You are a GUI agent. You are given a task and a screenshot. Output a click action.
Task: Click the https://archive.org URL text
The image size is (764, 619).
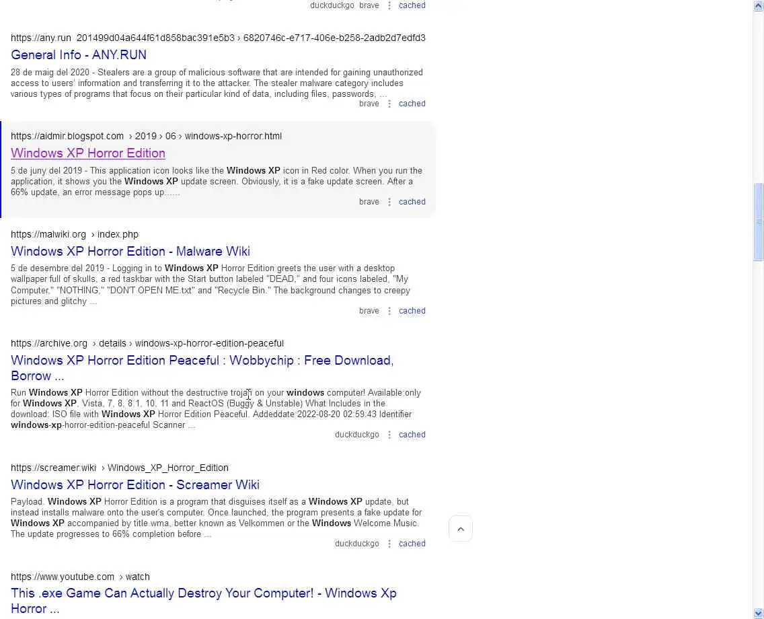48,343
